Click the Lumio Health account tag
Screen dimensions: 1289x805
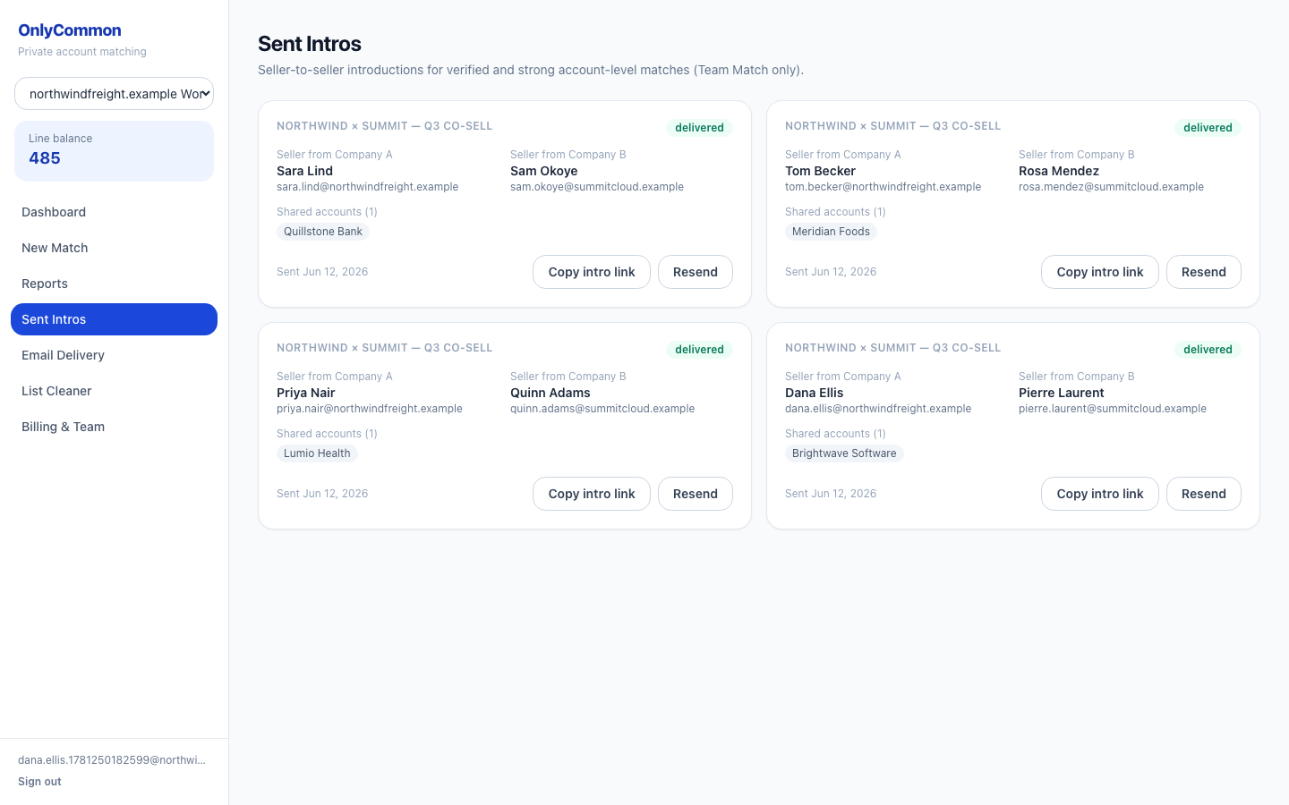[317, 453]
